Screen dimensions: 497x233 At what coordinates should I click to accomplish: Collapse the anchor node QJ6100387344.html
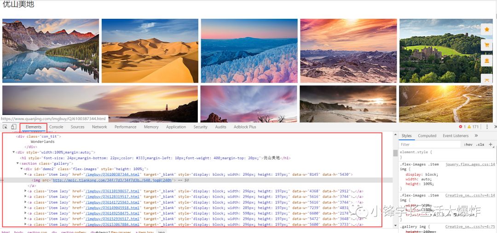[x=25, y=175]
